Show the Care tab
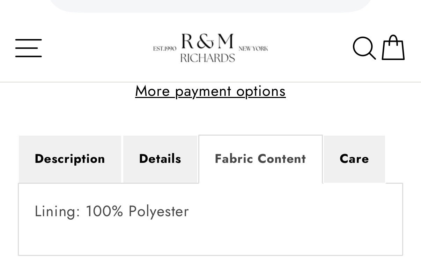This screenshot has width=421, height=257. point(354,159)
